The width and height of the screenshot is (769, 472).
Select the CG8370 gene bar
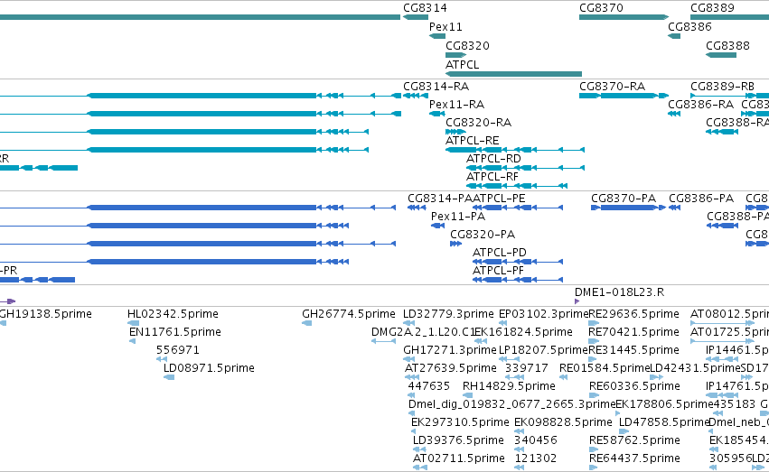tap(624, 17)
